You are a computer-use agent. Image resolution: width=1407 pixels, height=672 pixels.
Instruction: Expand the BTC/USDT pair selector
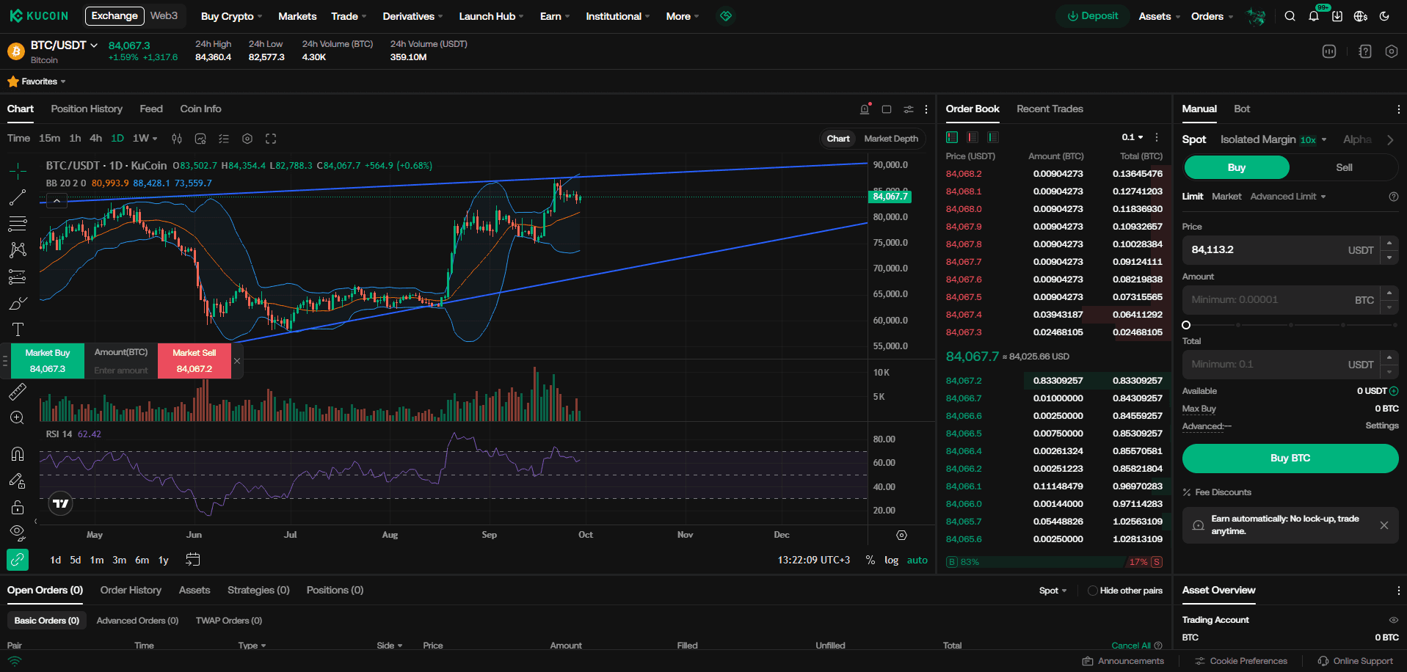point(64,45)
